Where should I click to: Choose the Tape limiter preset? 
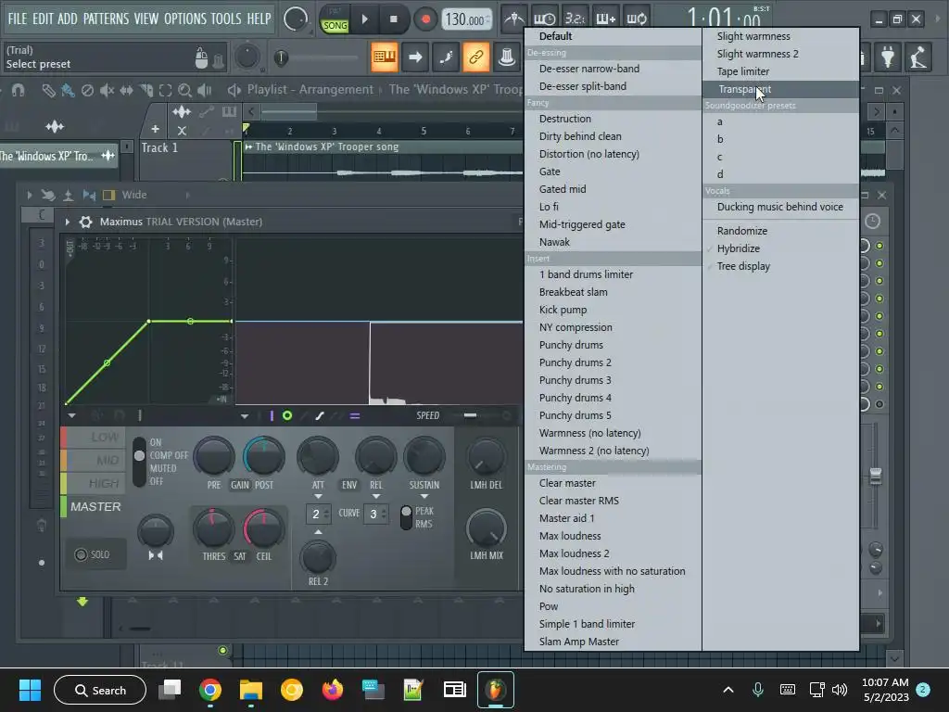click(780, 71)
